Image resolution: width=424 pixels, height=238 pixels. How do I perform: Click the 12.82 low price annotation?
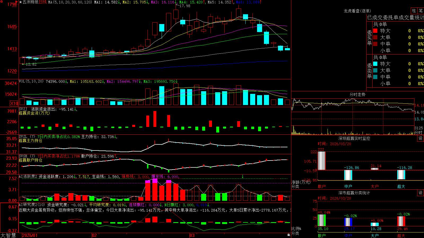(31, 64)
